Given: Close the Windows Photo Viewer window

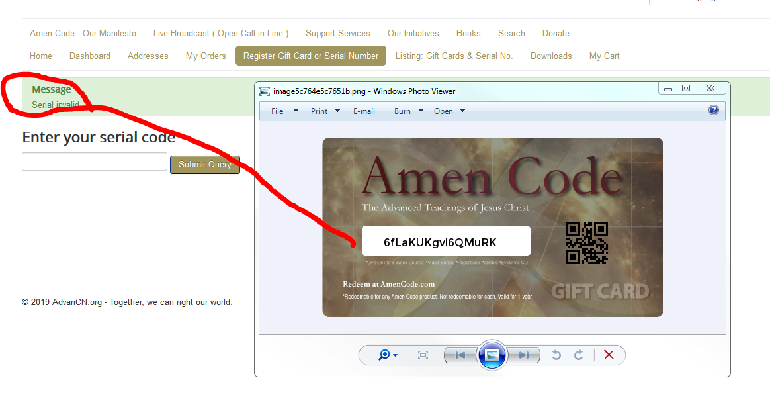Looking at the screenshot, I should pos(710,89).
